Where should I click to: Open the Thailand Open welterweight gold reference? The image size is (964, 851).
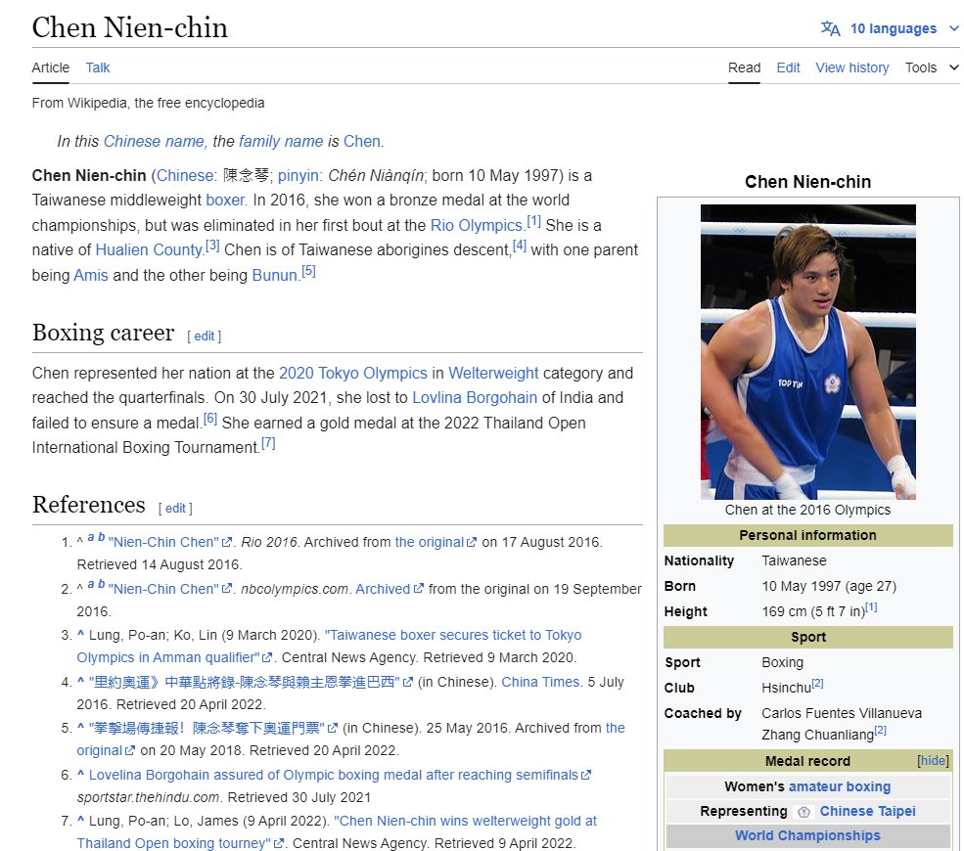337,832
